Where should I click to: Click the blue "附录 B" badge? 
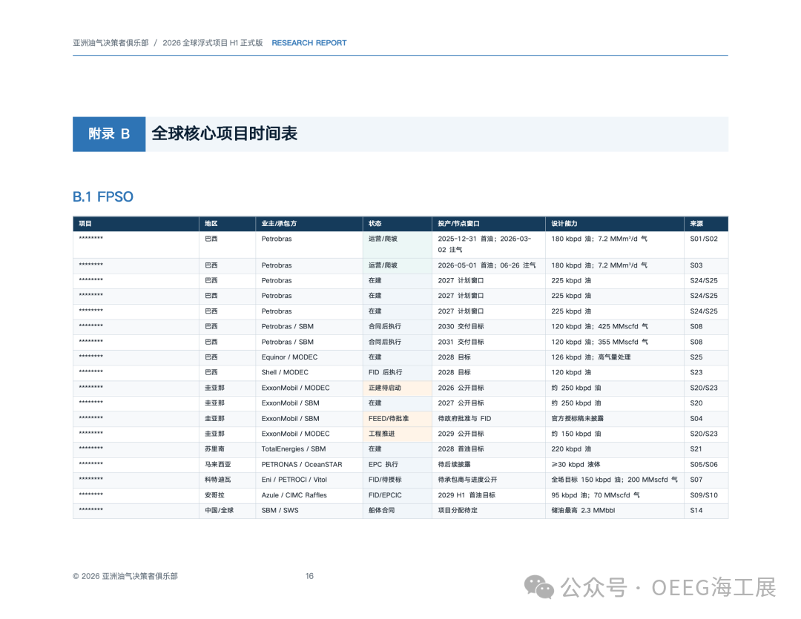click(x=109, y=134)
